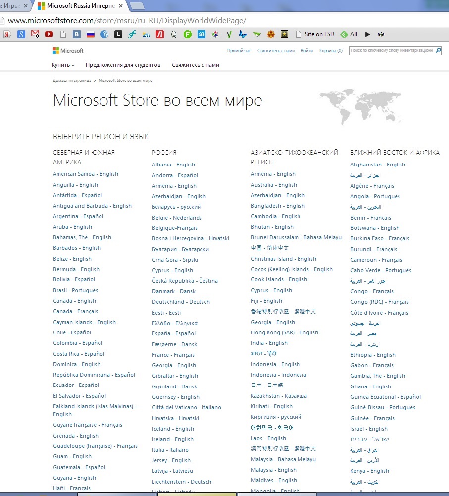Image resolution: width=449 pixels, height=496 pixels.
Task: Click the world map image
Action: pos(360,106)
